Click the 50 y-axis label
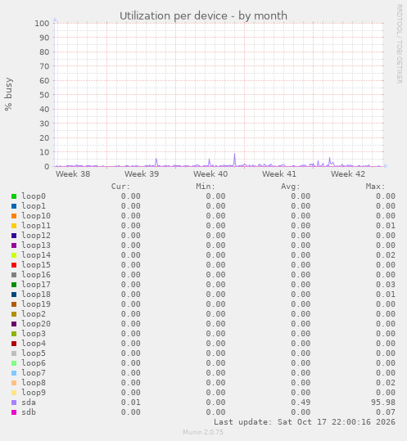 pyautogui.click(x=44, y=95)
